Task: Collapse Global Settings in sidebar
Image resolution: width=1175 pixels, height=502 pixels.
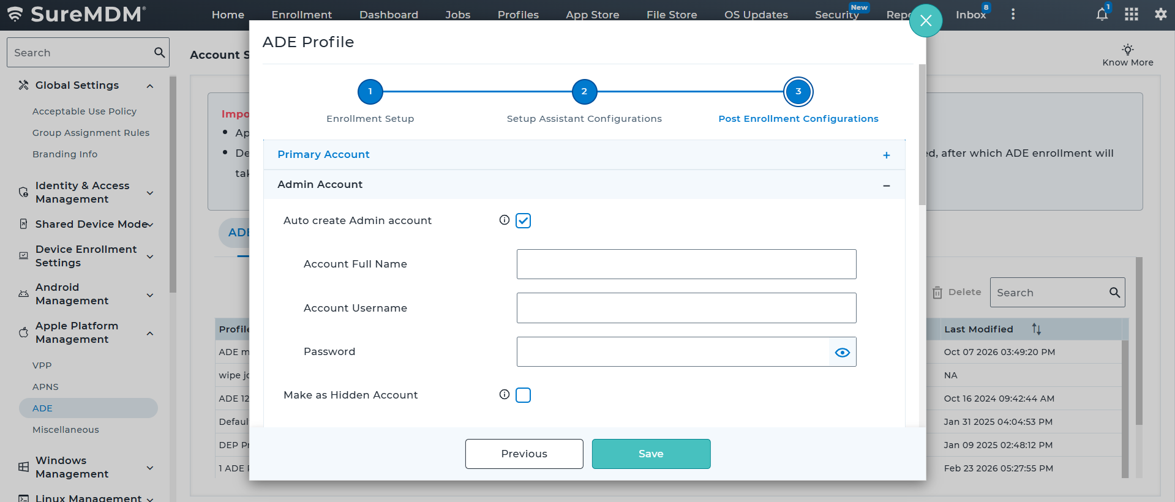Action: pos(150,86)
